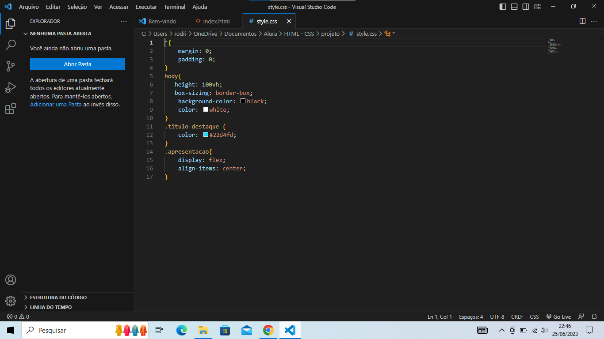604x339 pixels.
Task: Click the Documentos breadcrumb segment
Action: click(241, 34)
